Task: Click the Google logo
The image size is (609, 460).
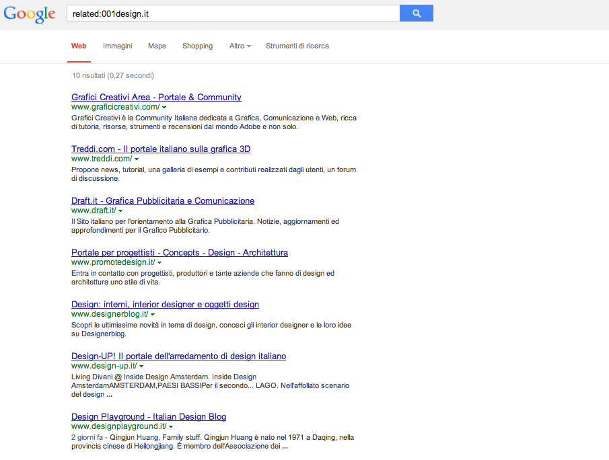Action: [30, 14]
